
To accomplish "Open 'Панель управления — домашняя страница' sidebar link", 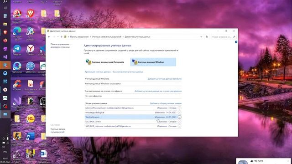I will point(60,46).
